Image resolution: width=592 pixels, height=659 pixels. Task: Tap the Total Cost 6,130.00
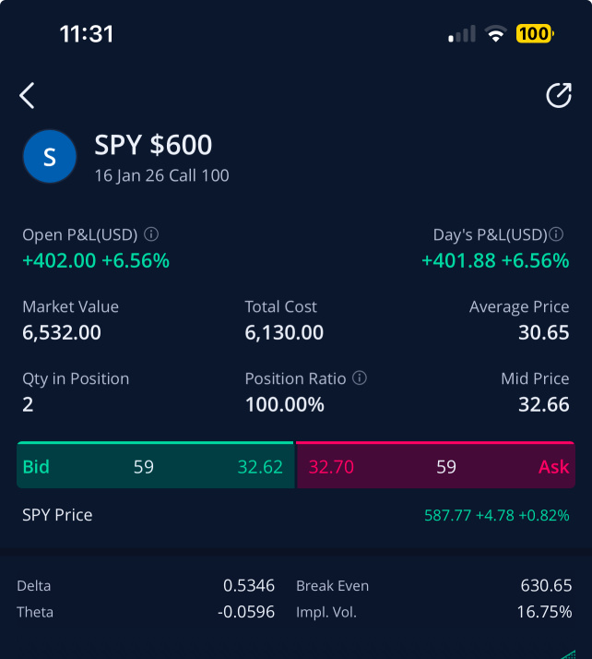tap(284, 332)
